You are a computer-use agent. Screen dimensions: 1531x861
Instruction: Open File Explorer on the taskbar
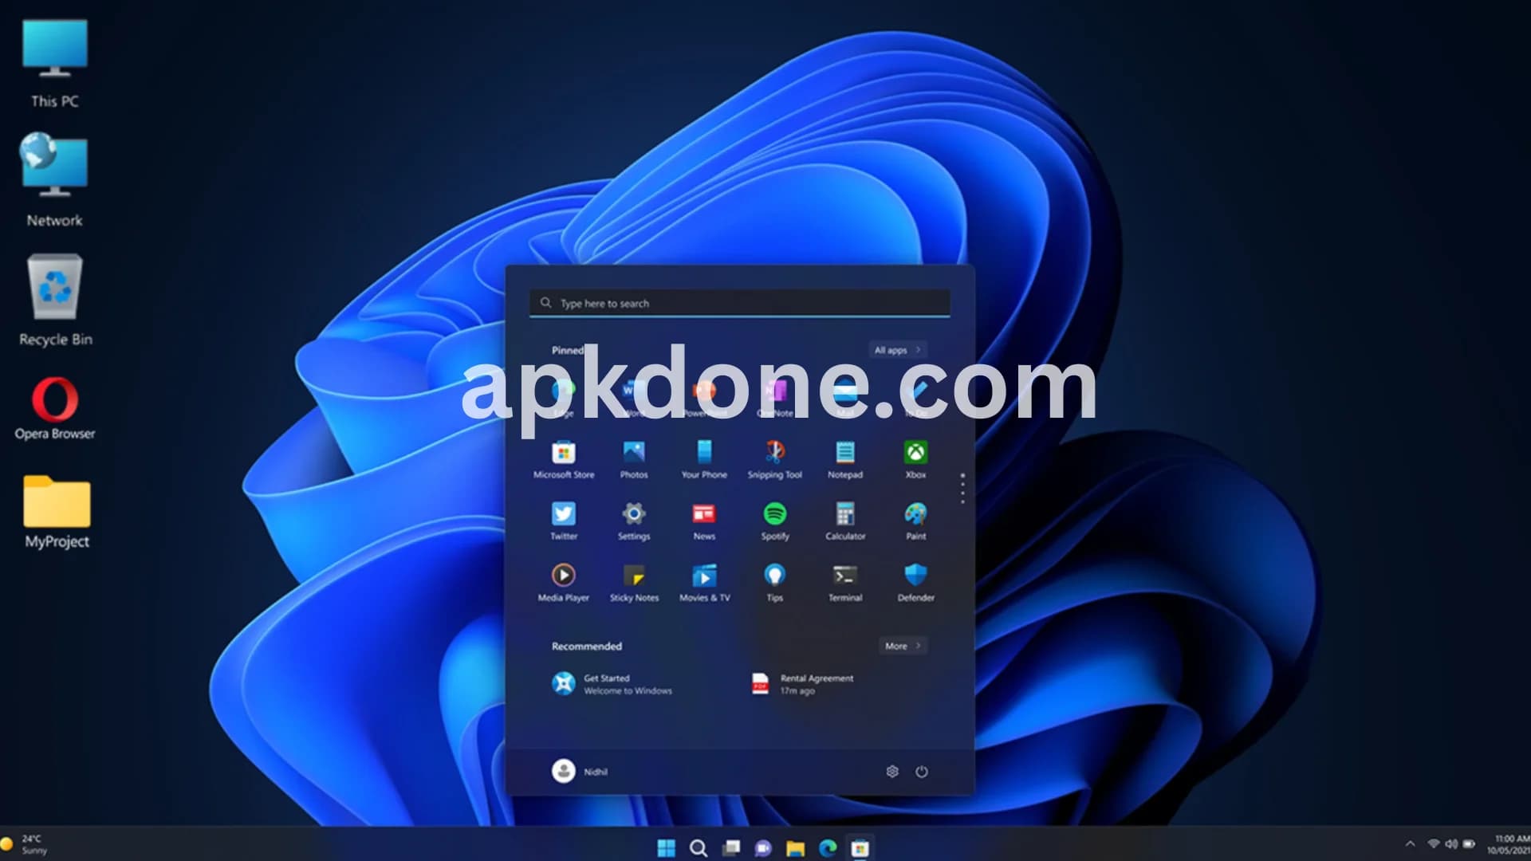[x=795, y=847]
